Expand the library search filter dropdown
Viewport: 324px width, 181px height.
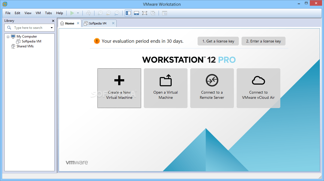[52, 28]
